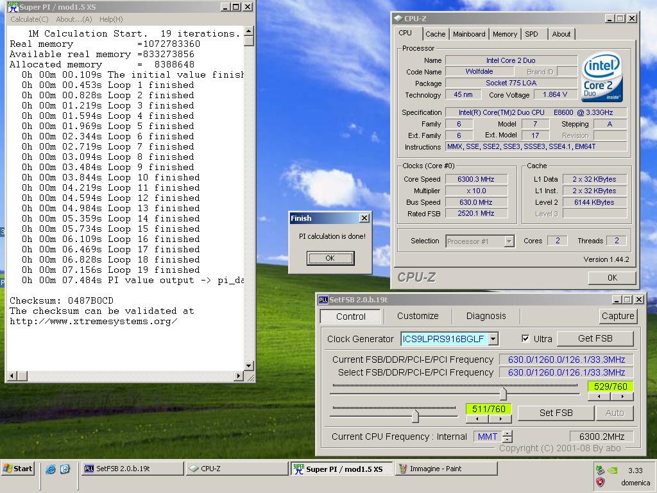Click the Core Voltage value 1.864 V
This screenshot has height=493, width=657.
coord(555,95)
